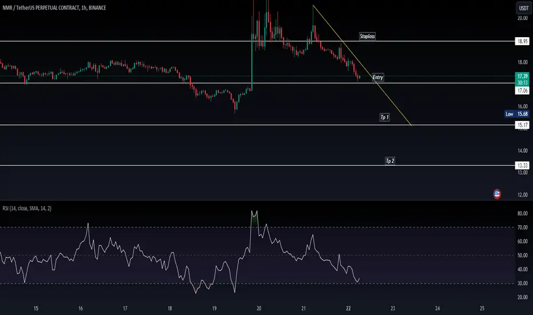Click the date 25 on time axis

pos(482,308)
